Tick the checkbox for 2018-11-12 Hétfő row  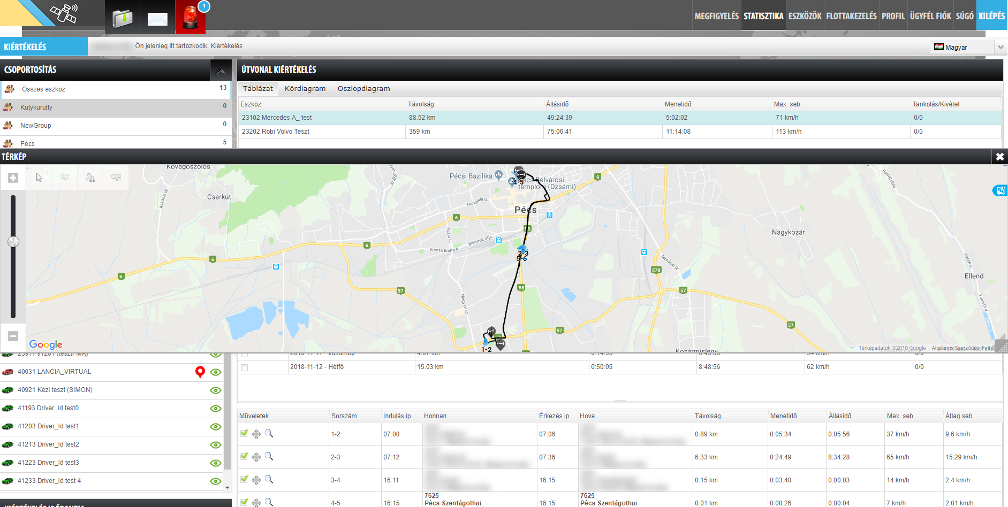tap(245, 367)
